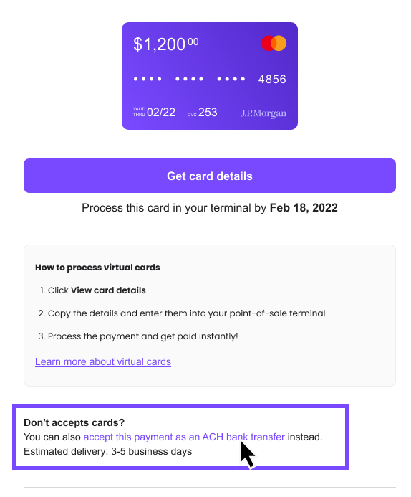This screenshot has width=411, height=497.
Task: Open Learn more about virtual cards link
Action: [103, 361]
